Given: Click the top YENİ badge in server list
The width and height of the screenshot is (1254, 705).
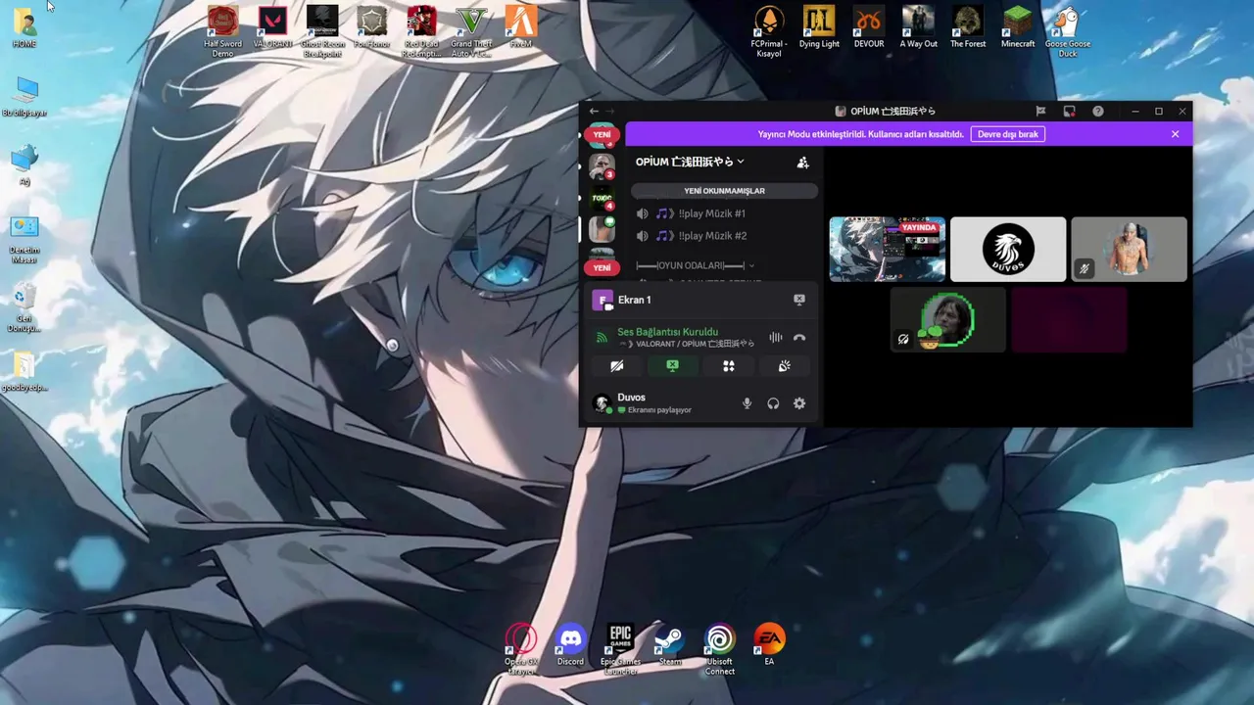Looking at the screenshot, I should point(602,134).
